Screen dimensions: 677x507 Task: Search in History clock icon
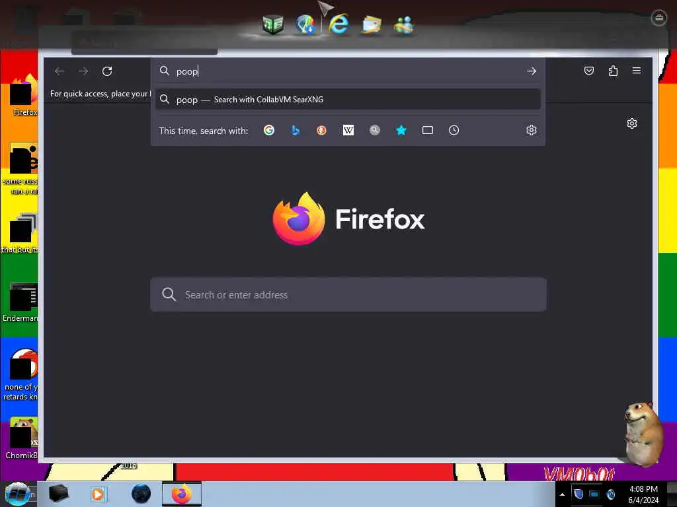point(454,130)
